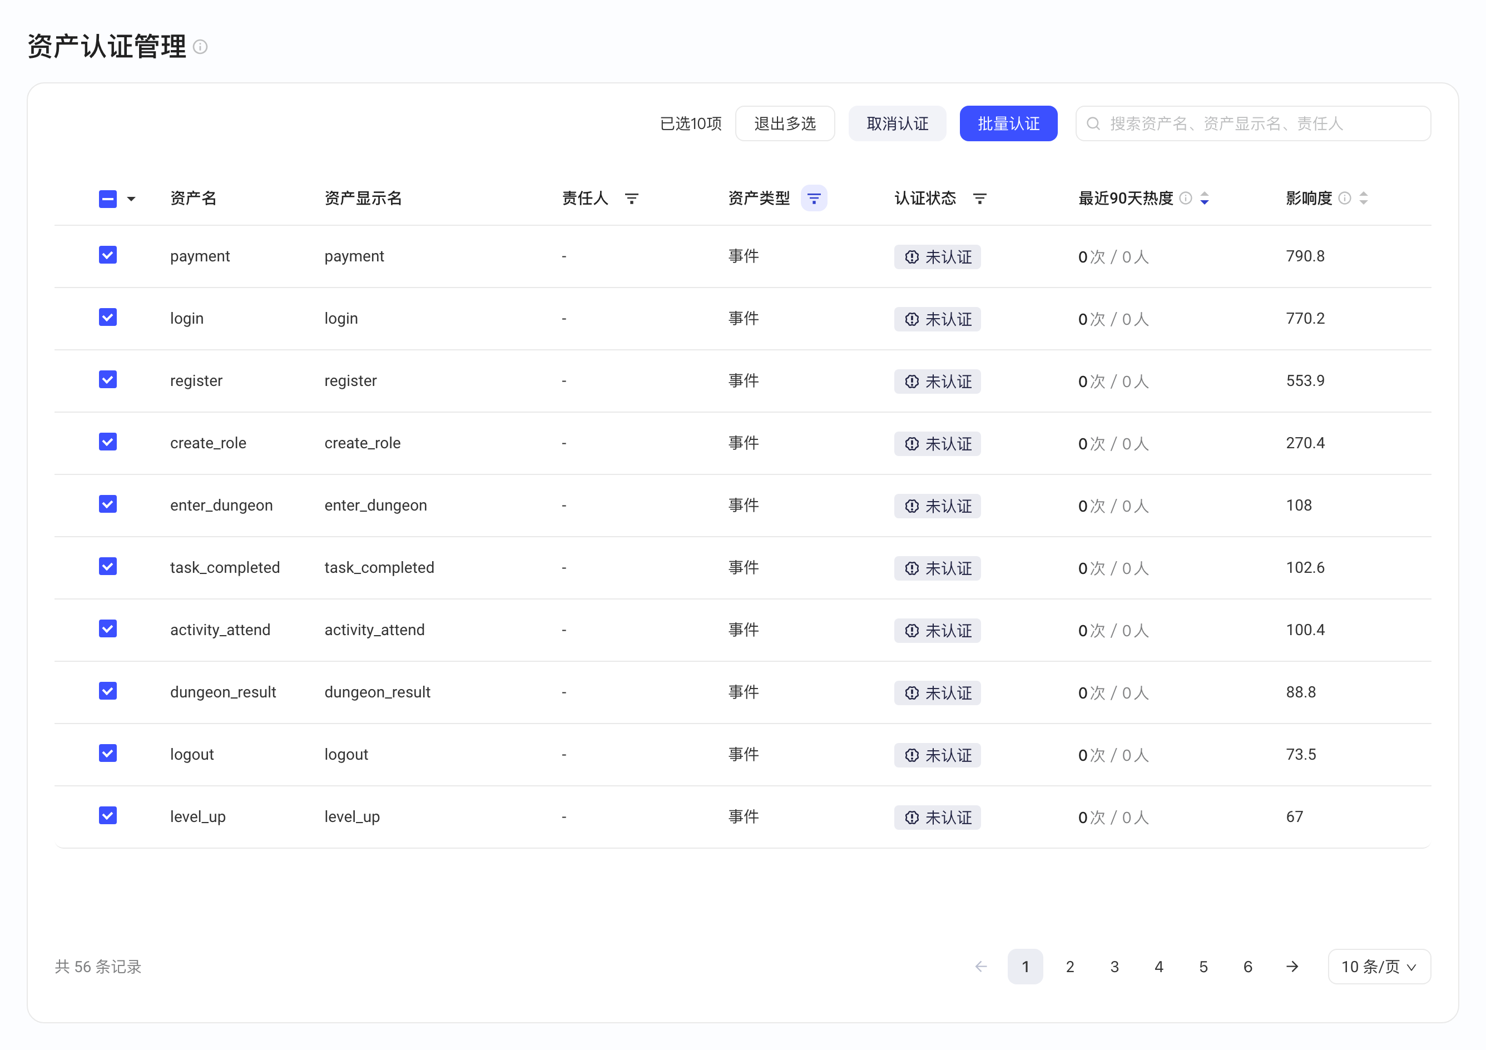
Task: Click the info icon beside 资产认证管理 title
Action: click(201, 47)
